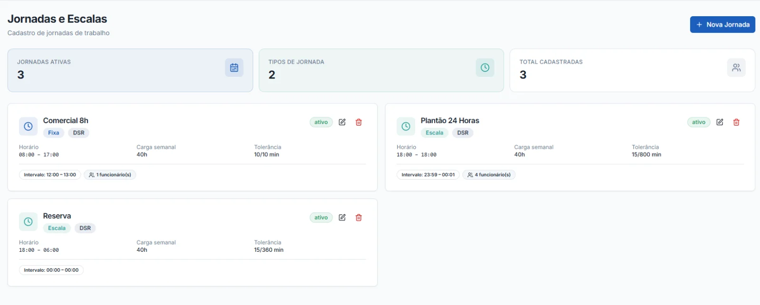Click Intervalo: 12:00 - 13:00 chip
Image resolution: width=760 pixels, height=305 pixels.
point(50,175)
